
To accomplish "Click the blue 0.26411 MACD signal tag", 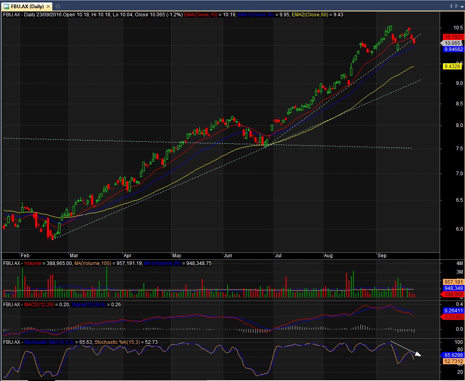I will coord(453,311).
